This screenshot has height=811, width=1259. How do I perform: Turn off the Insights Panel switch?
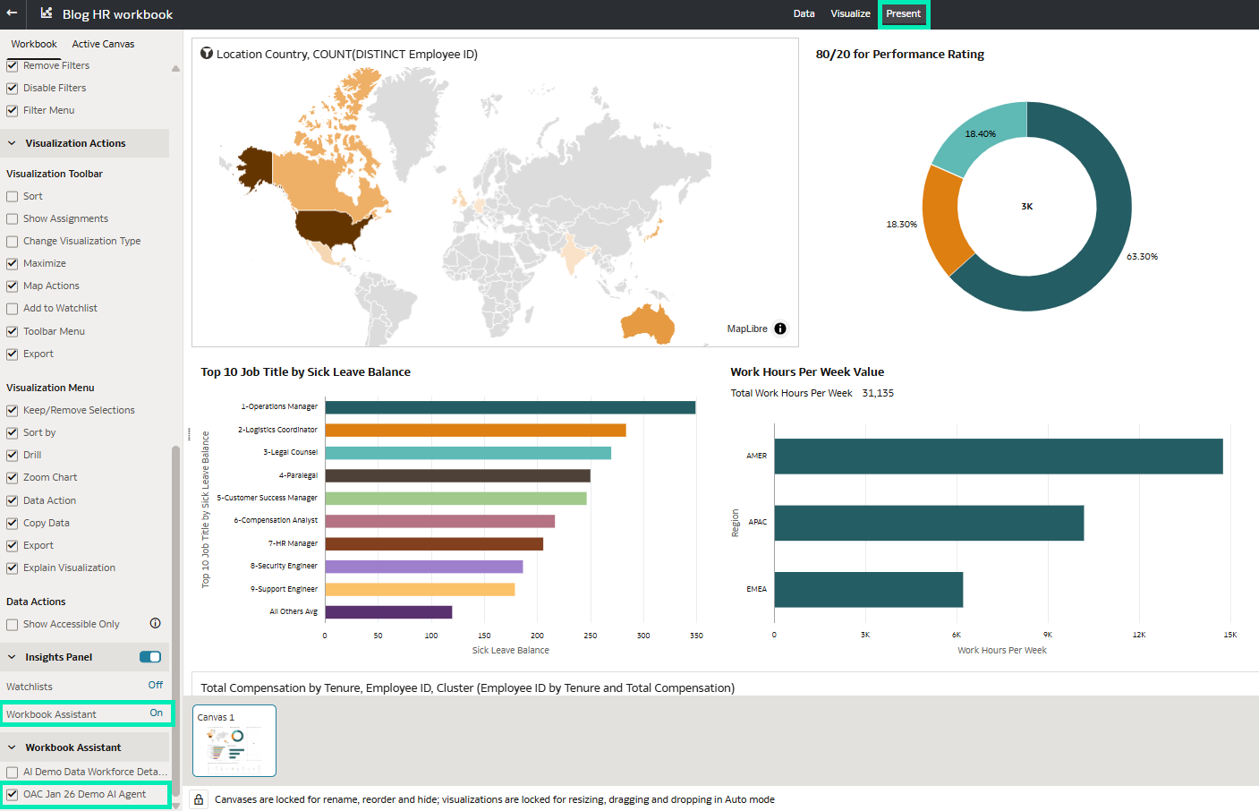150,657
